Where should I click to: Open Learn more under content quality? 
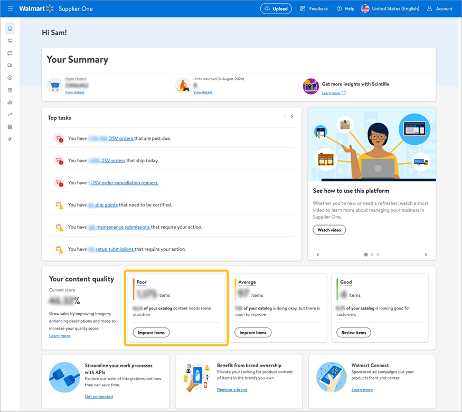(x=60, y=335)
